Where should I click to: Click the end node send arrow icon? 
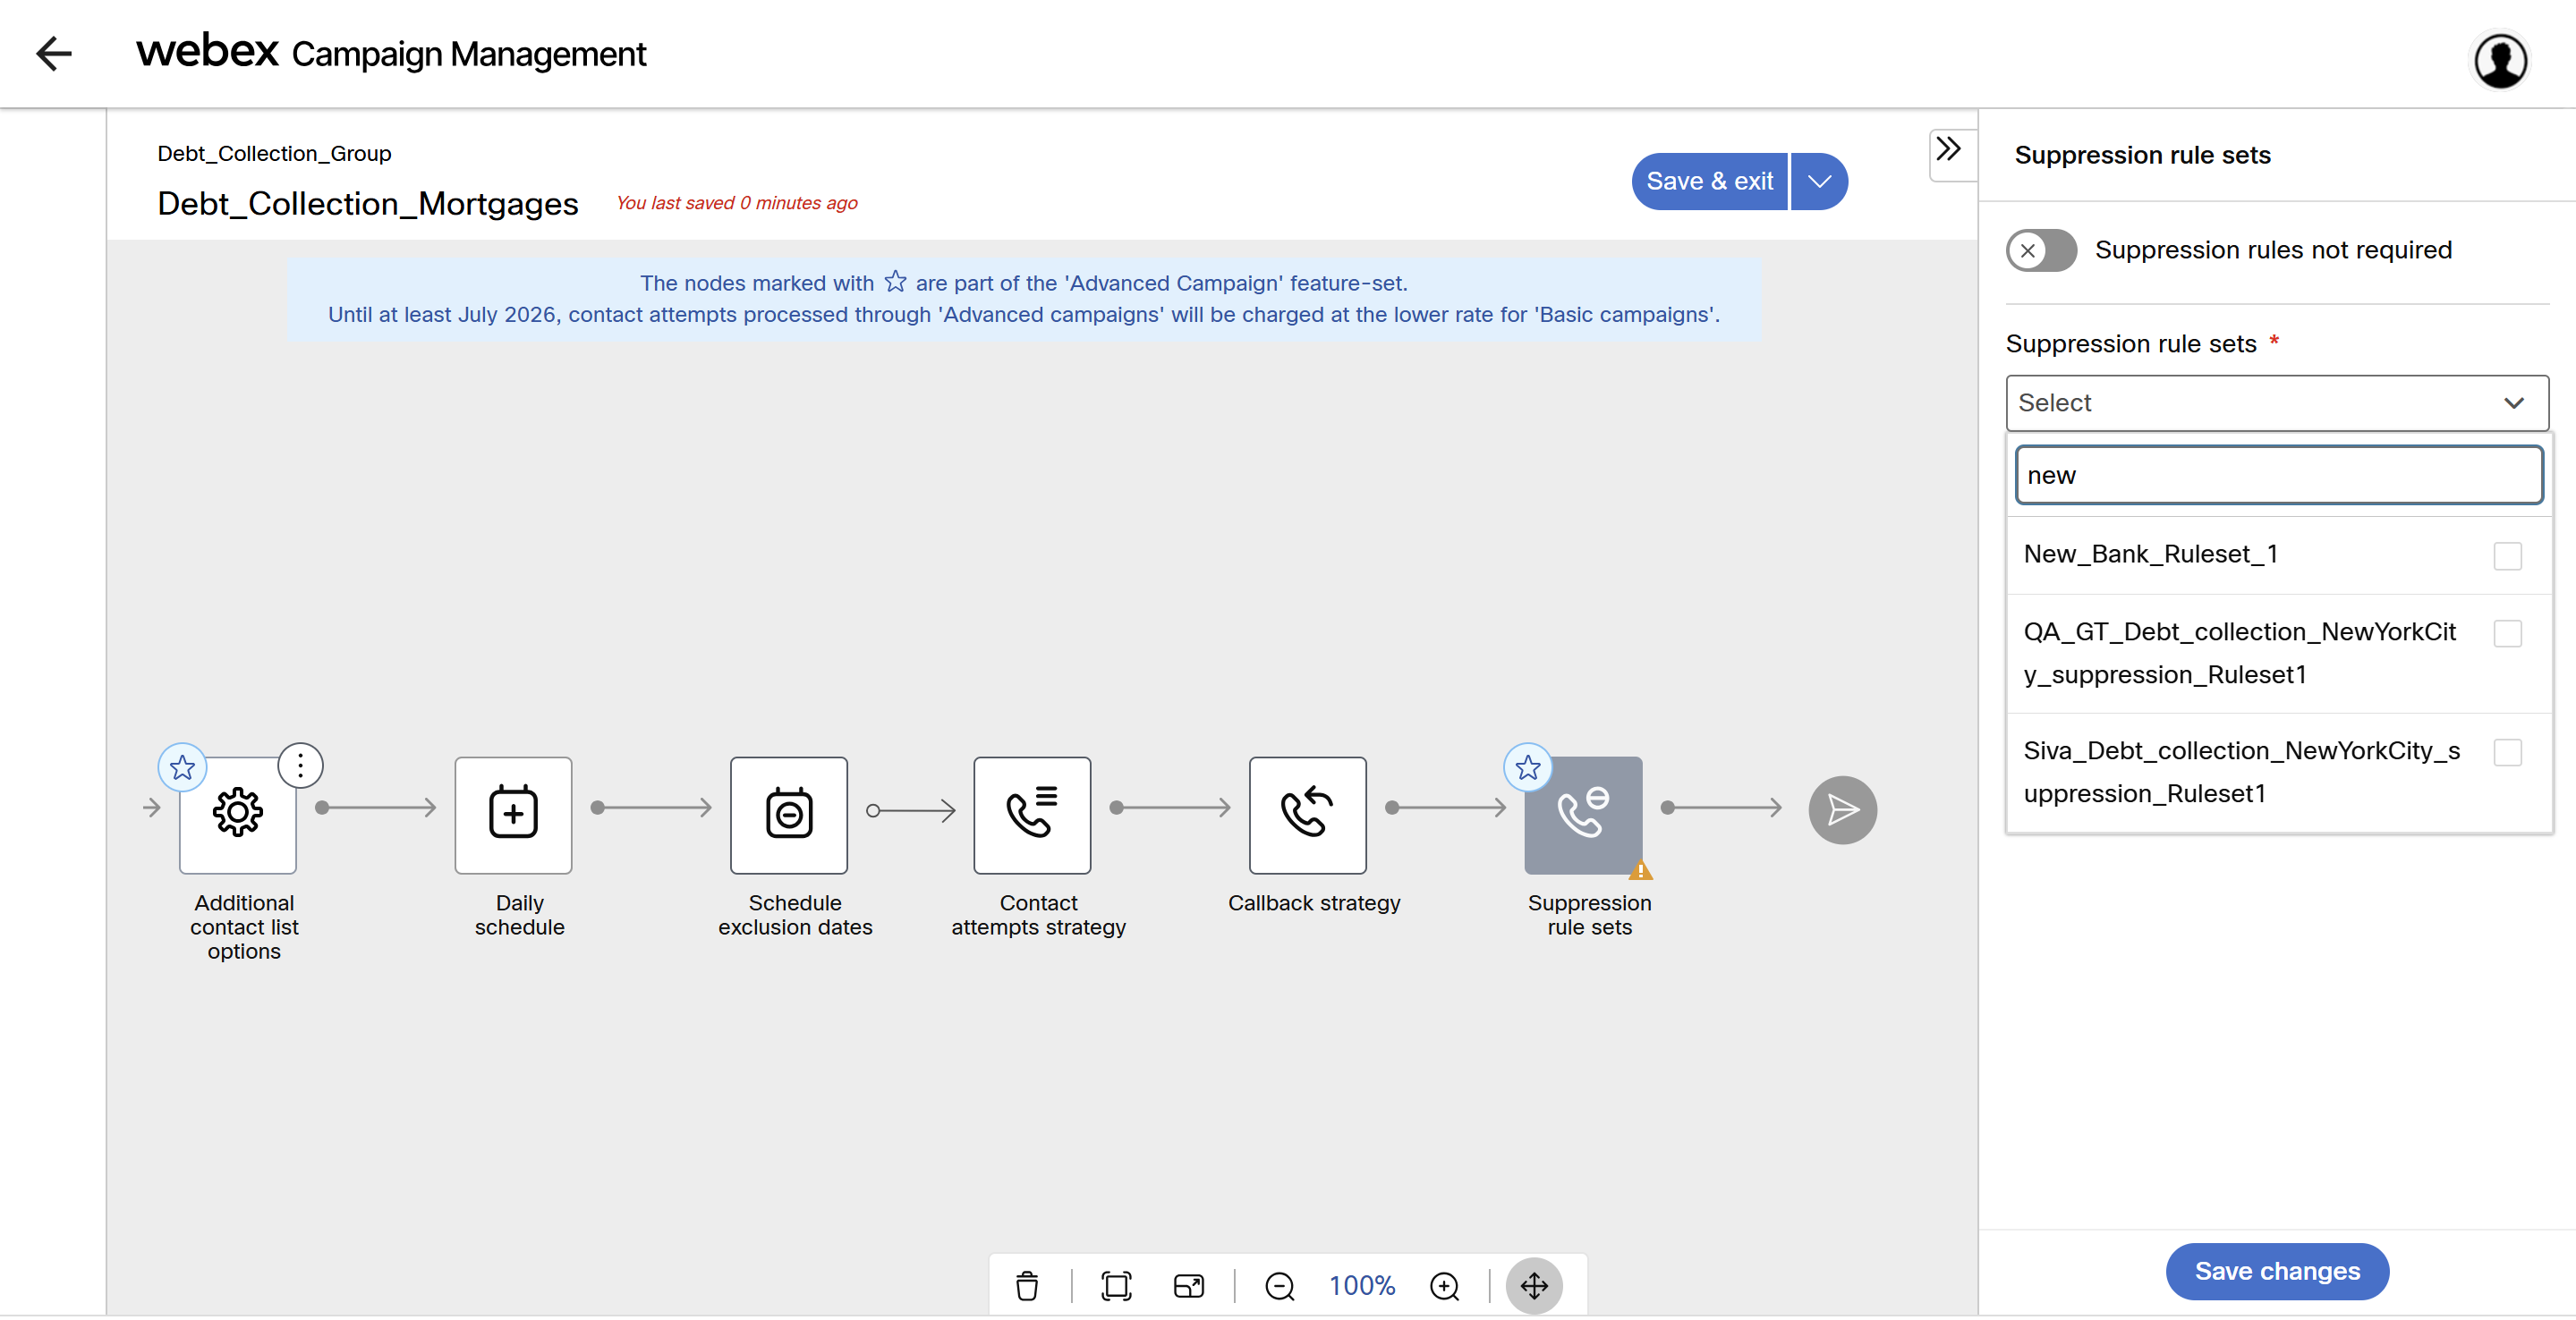pos(1841,809)
